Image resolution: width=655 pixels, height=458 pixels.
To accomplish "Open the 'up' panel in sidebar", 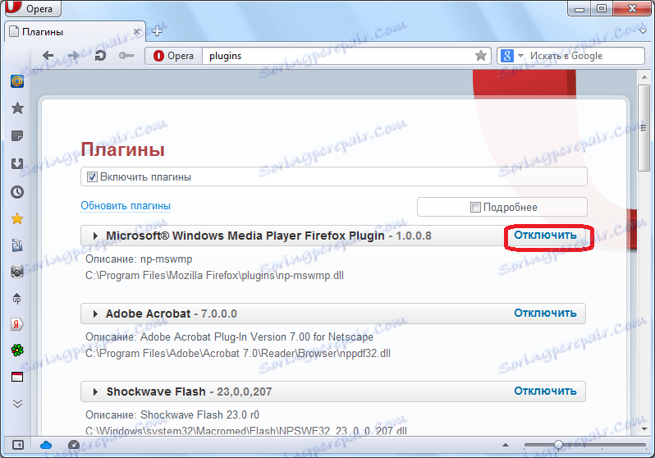I will point(17,299).
